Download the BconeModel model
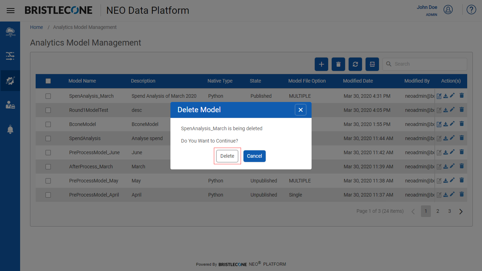 (446, 124)
